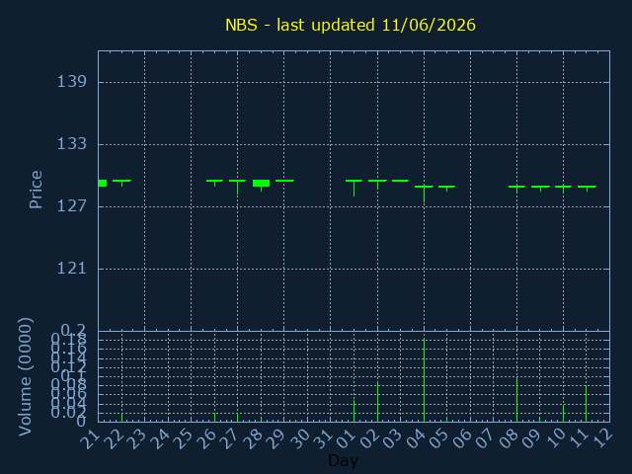Select the day 03 tick label

coord(392,438)
